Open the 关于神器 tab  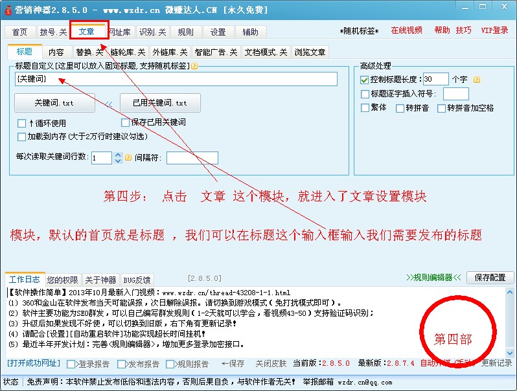click(101, 280)
